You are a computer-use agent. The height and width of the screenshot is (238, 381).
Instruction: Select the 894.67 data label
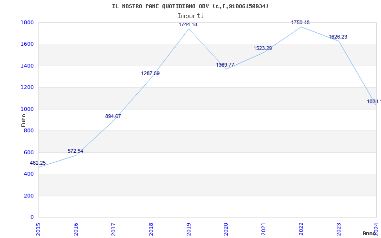113,116
